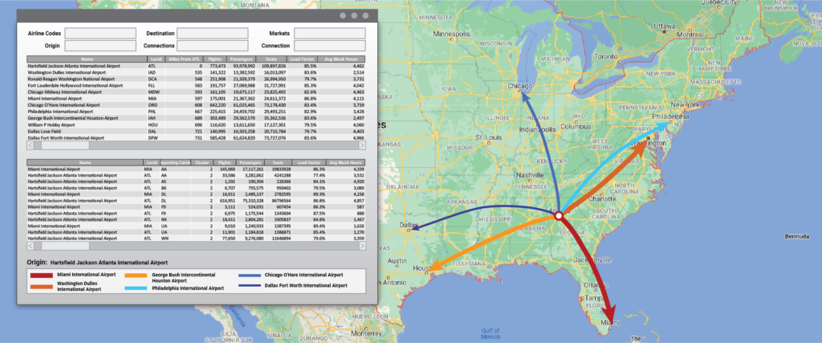Click the Philadelphia light blue legend swatch

135,288
